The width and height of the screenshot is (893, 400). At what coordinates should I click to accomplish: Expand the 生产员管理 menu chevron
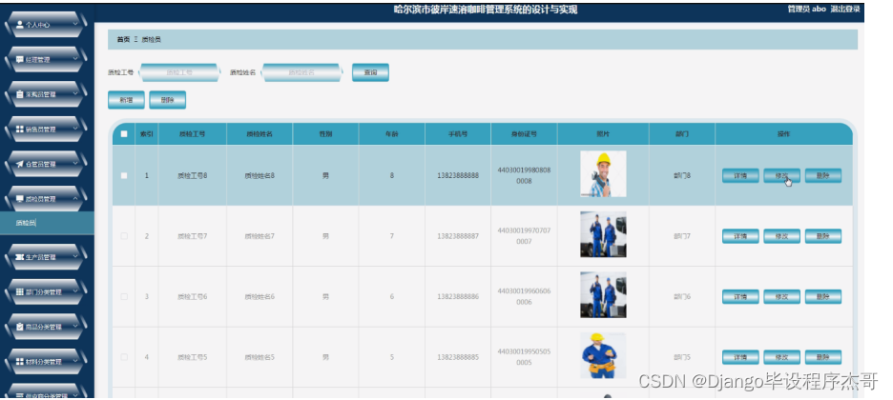(75, 257)
